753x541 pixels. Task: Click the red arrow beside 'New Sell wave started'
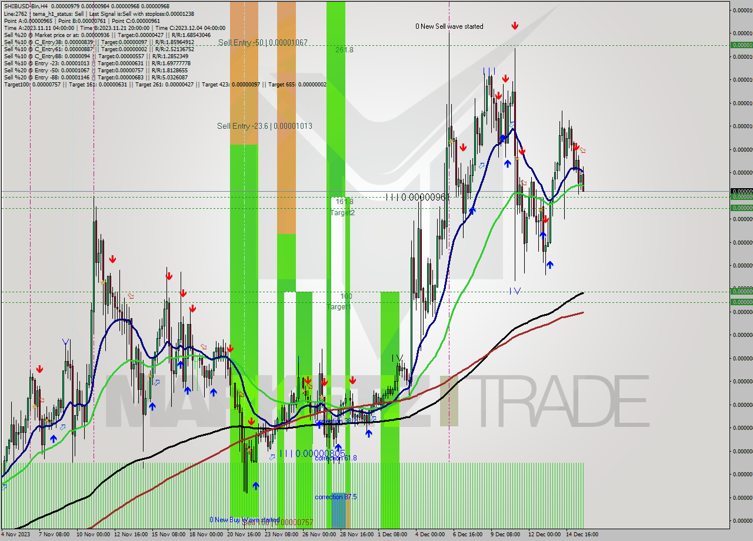(515, 26)
